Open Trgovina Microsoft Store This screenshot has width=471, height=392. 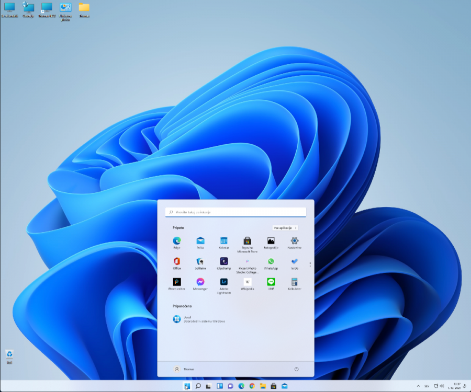(248, 239)
